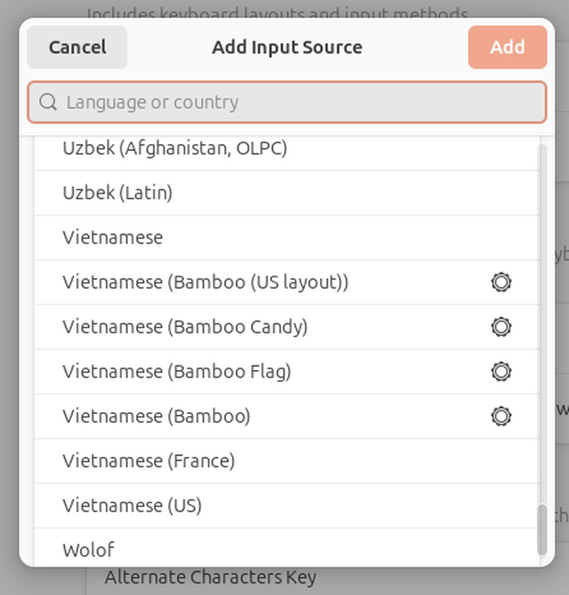
Task: Click the gear icon on the Vietnamese (Bamboo) row
Action: pos(501,416)
